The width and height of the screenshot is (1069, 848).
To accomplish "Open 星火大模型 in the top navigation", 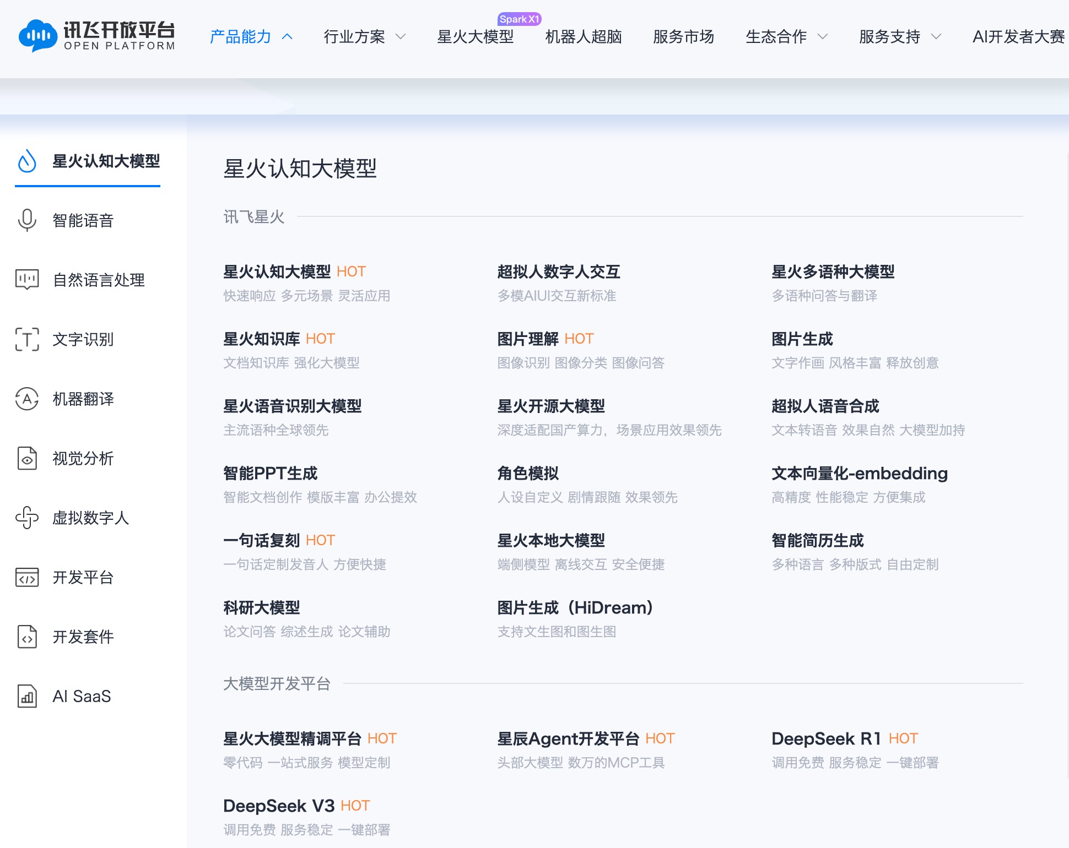I will pos(475,37).
